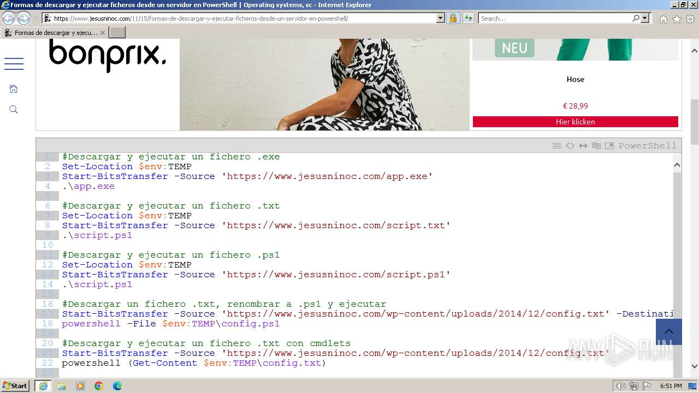The height and width of the screenshot is (393, 699).
Task: Launch Edge from the taskbar
Action: point(117,386)
